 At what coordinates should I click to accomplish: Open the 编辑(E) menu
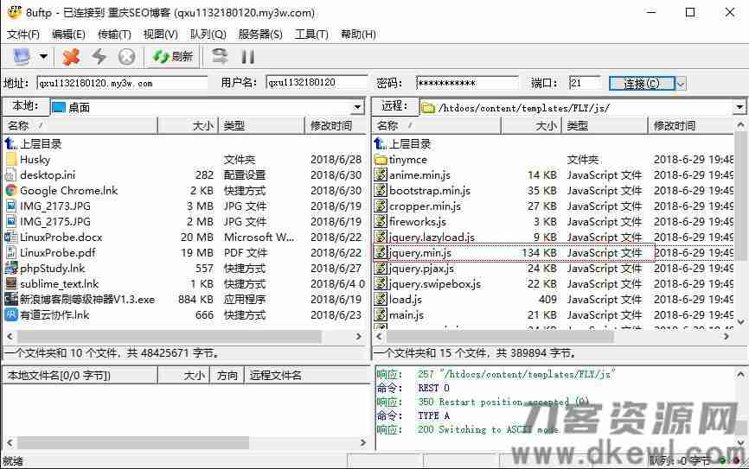pos(68,35)
